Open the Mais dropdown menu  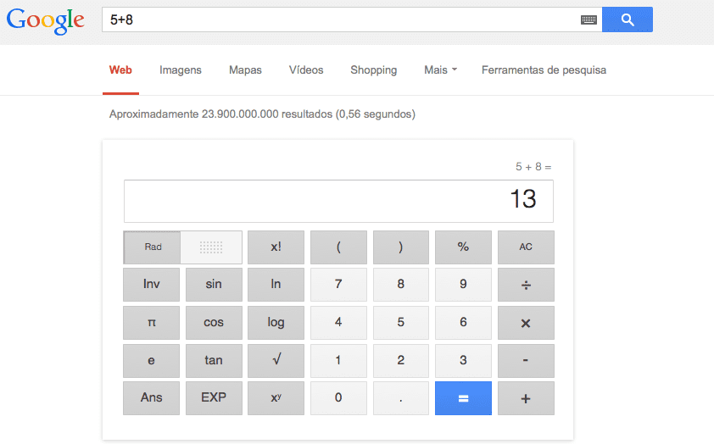tap(440, 70)
